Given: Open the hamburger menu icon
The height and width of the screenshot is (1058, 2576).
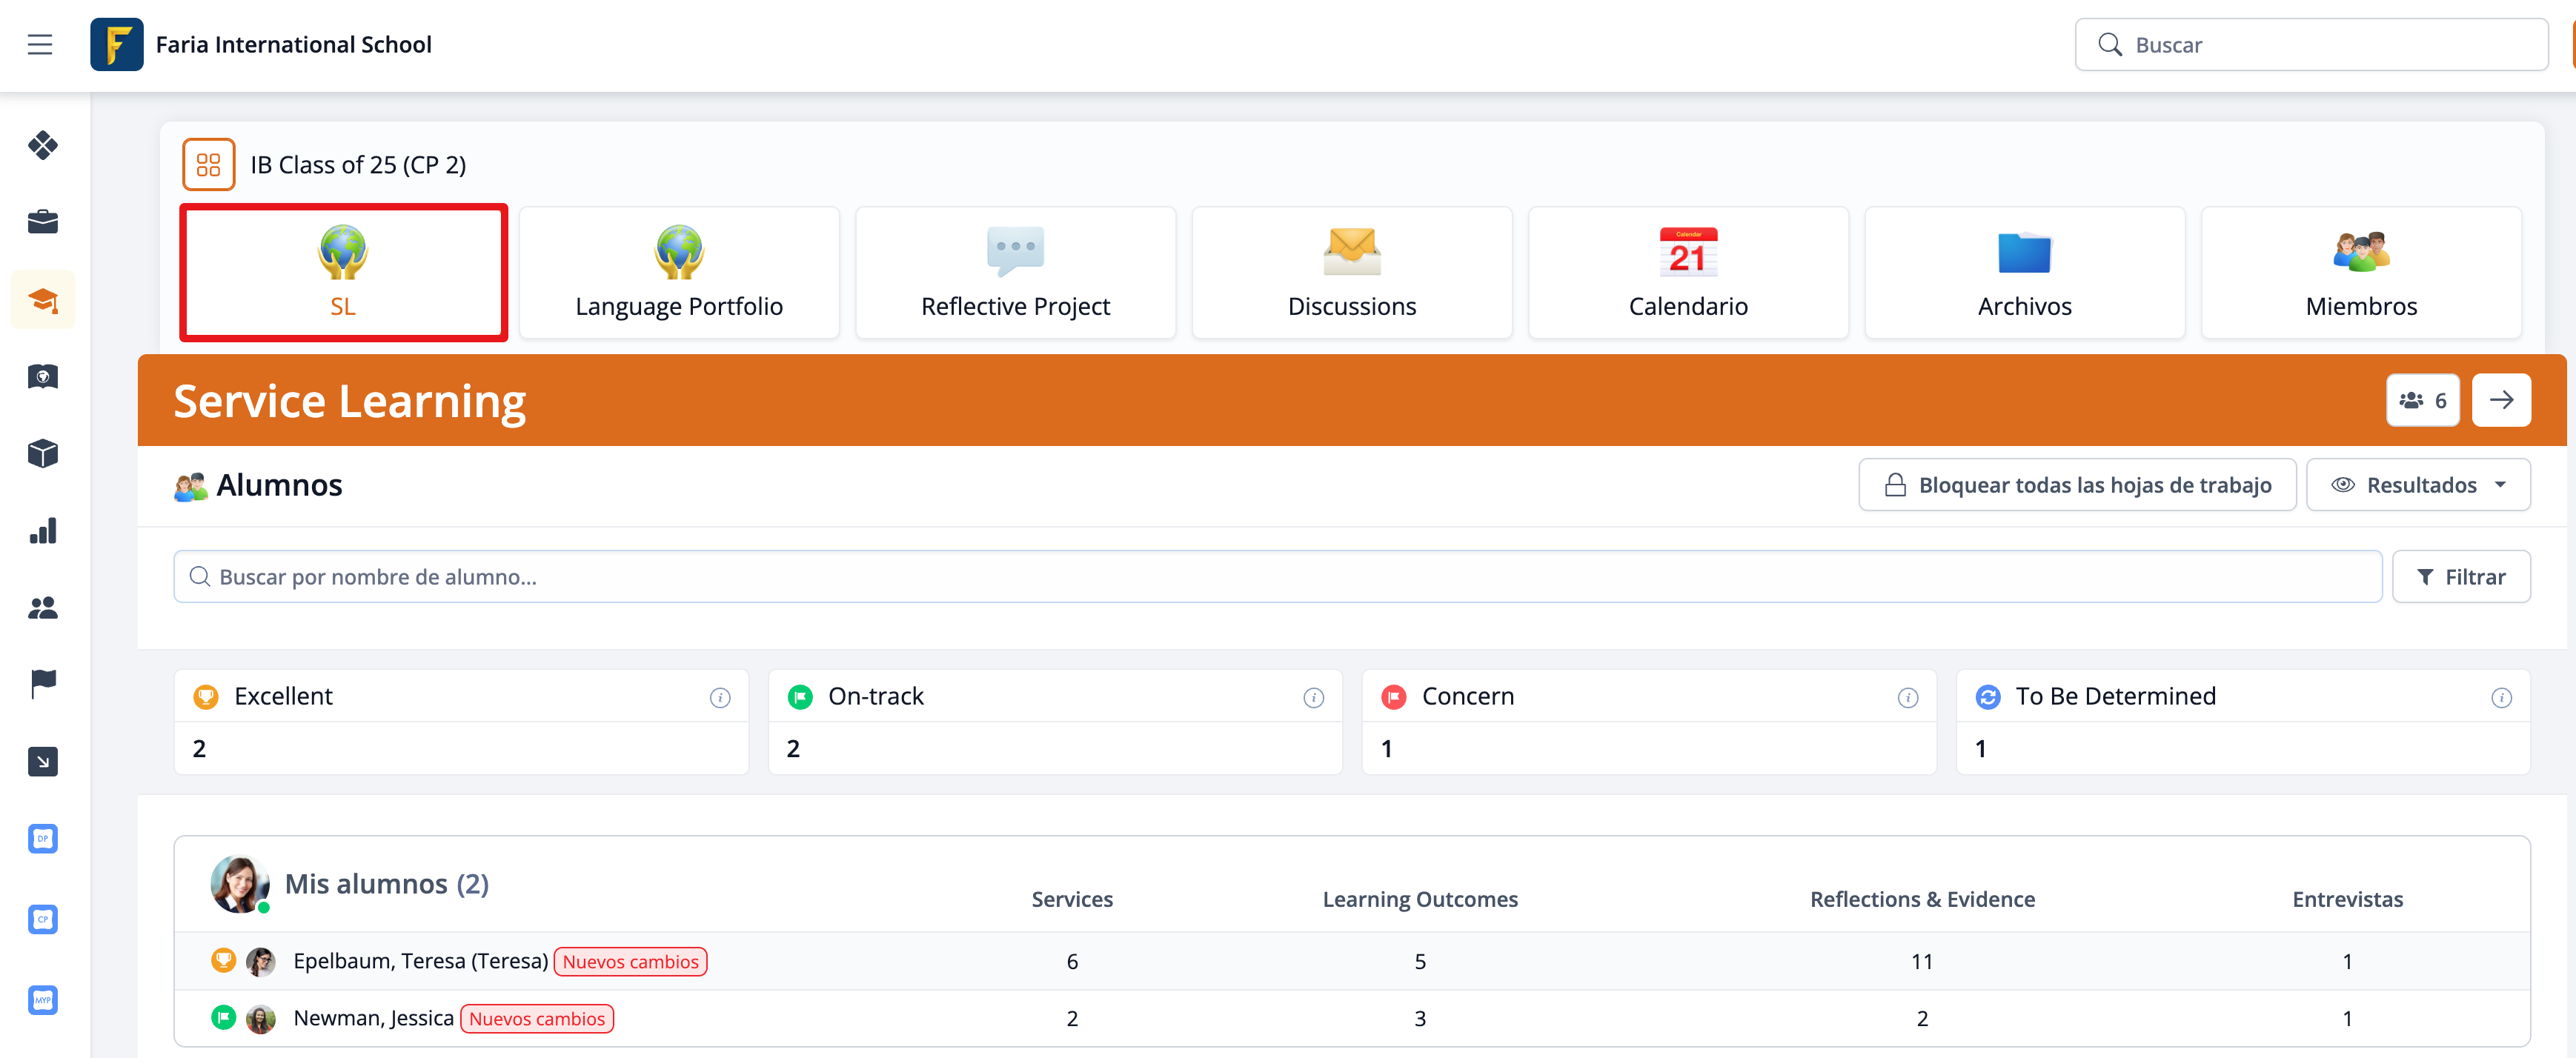Looking at the screenshot, I should 40,44.
